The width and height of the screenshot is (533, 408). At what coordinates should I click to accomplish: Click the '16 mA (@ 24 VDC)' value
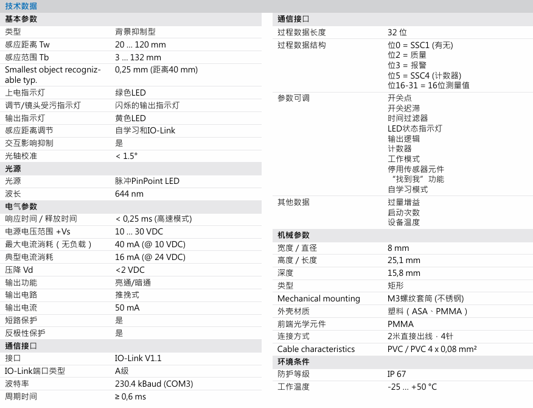[150, 257]
